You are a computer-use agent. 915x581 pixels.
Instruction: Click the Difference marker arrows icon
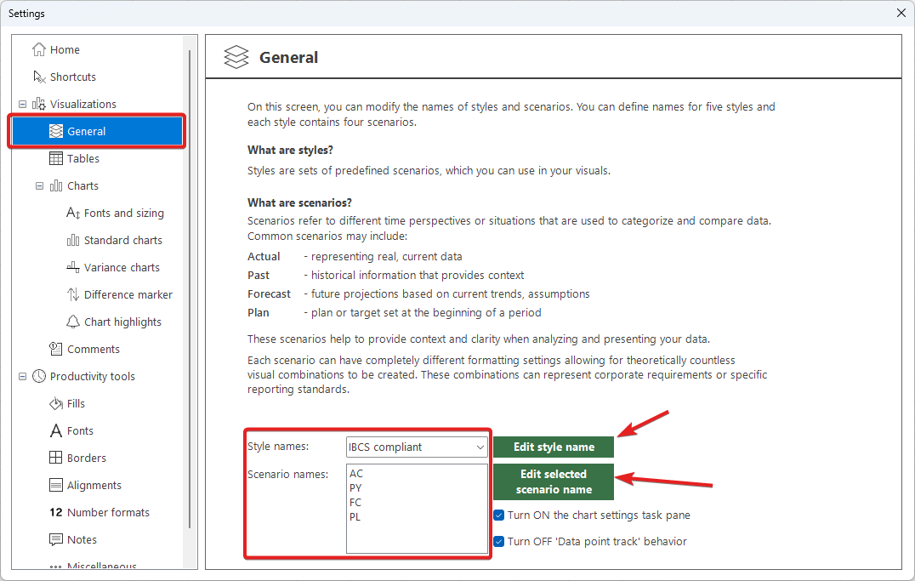click(x=73, y=295)
